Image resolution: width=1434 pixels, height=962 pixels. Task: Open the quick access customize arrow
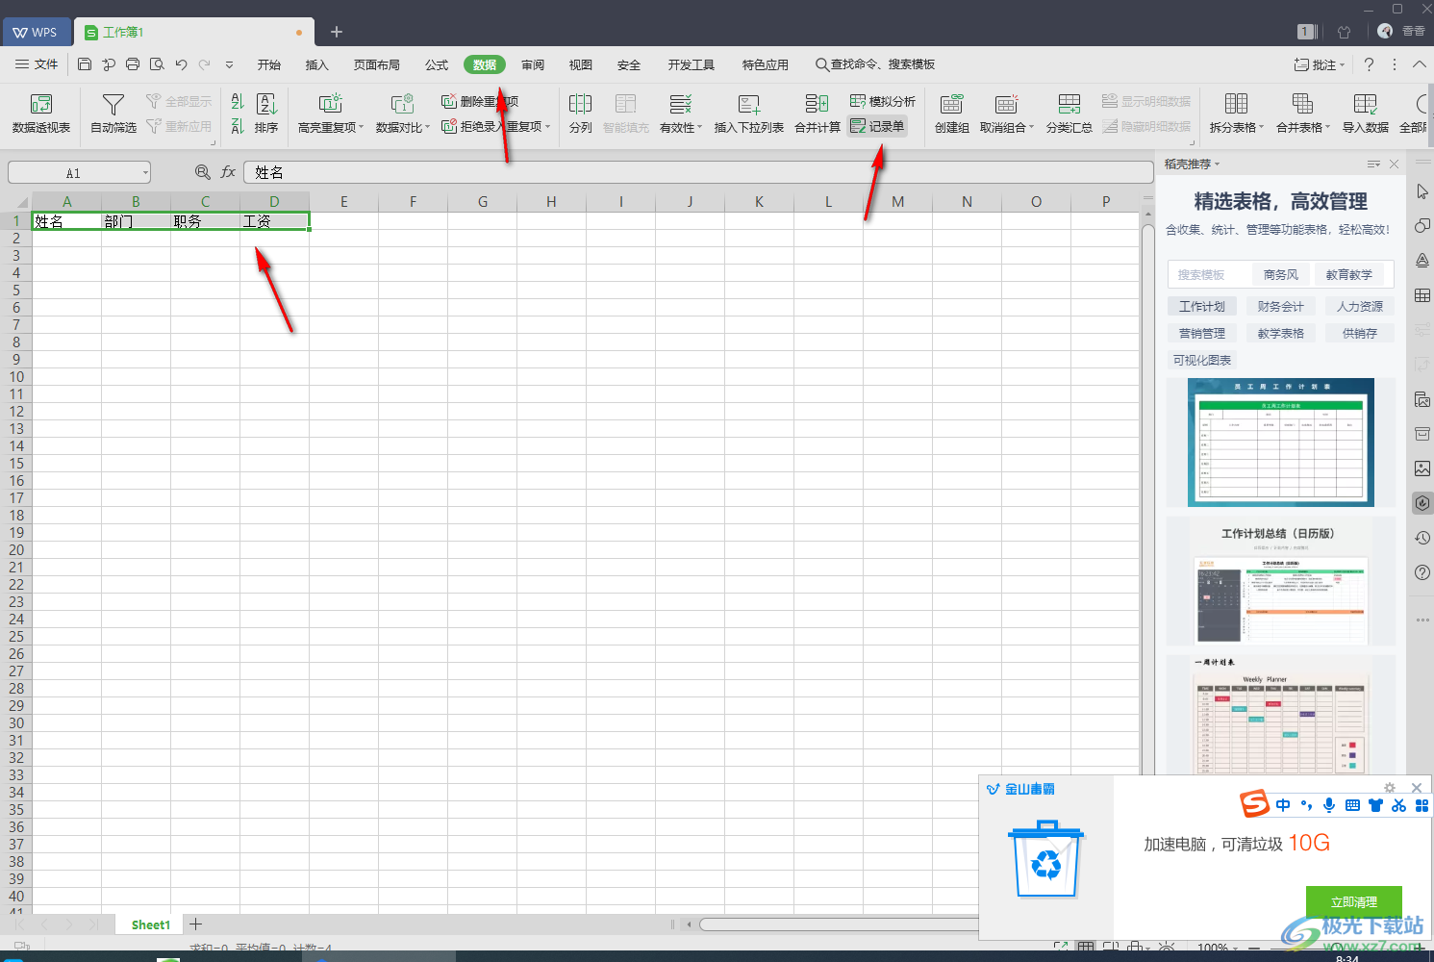[x=229, y=64]
